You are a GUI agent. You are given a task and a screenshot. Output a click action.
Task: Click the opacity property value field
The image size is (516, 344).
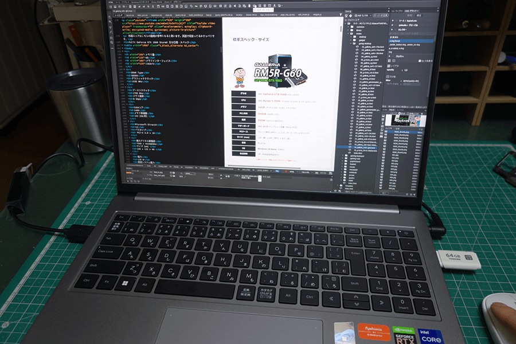click(406, 70)
